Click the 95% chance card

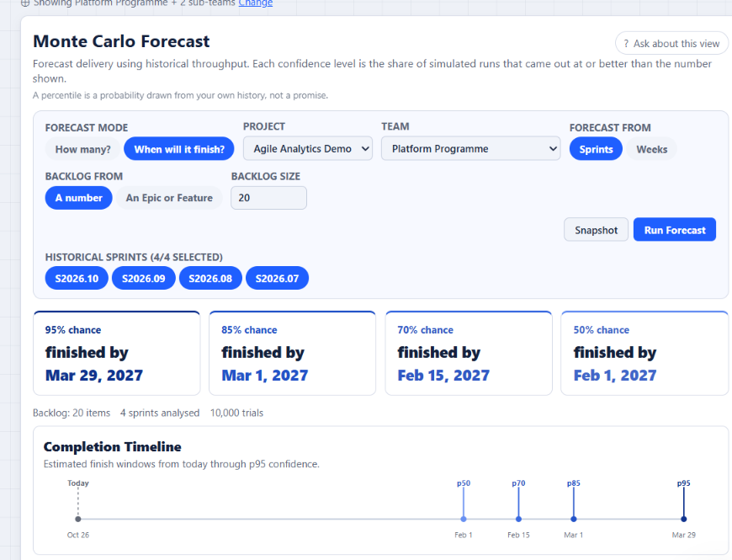(x=117, y=353)
